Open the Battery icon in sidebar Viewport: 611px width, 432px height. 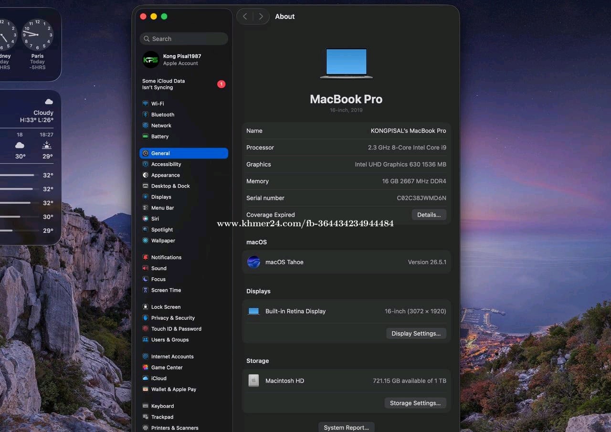(x=145, y=137)
